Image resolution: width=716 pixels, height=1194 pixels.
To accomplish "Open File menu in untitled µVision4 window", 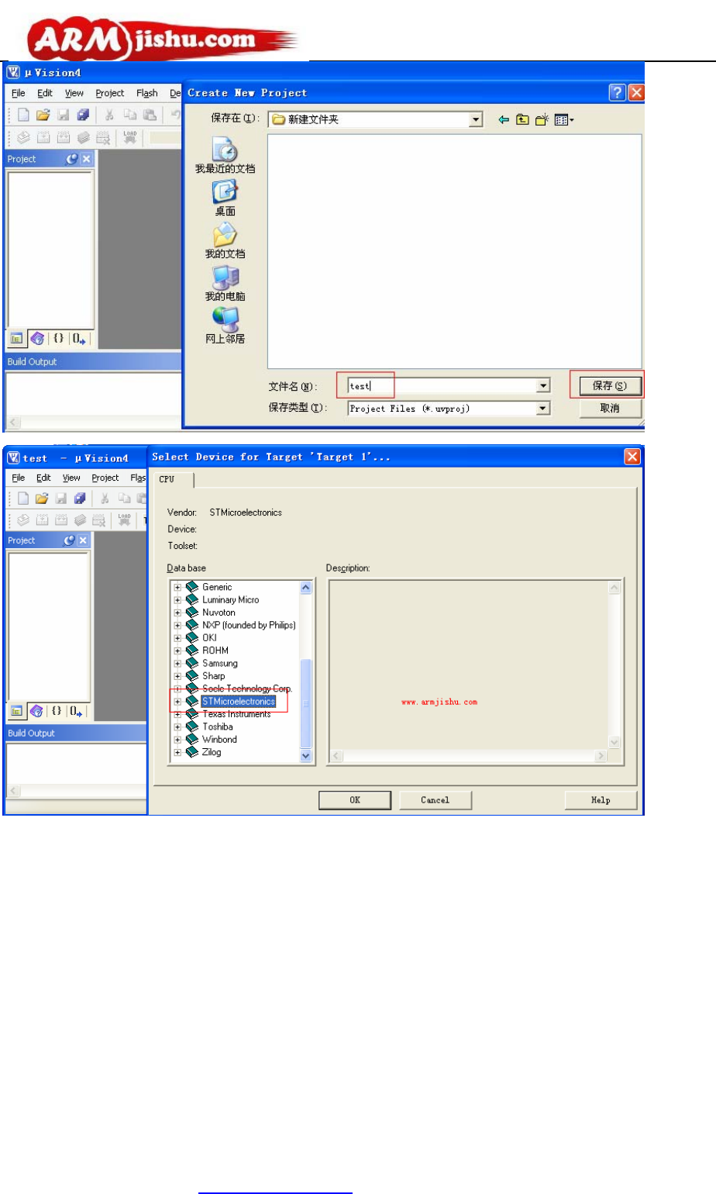I will click(x=19, y=93).
